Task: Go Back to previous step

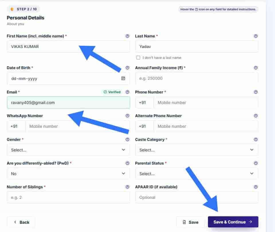Action: click(21, 222)
